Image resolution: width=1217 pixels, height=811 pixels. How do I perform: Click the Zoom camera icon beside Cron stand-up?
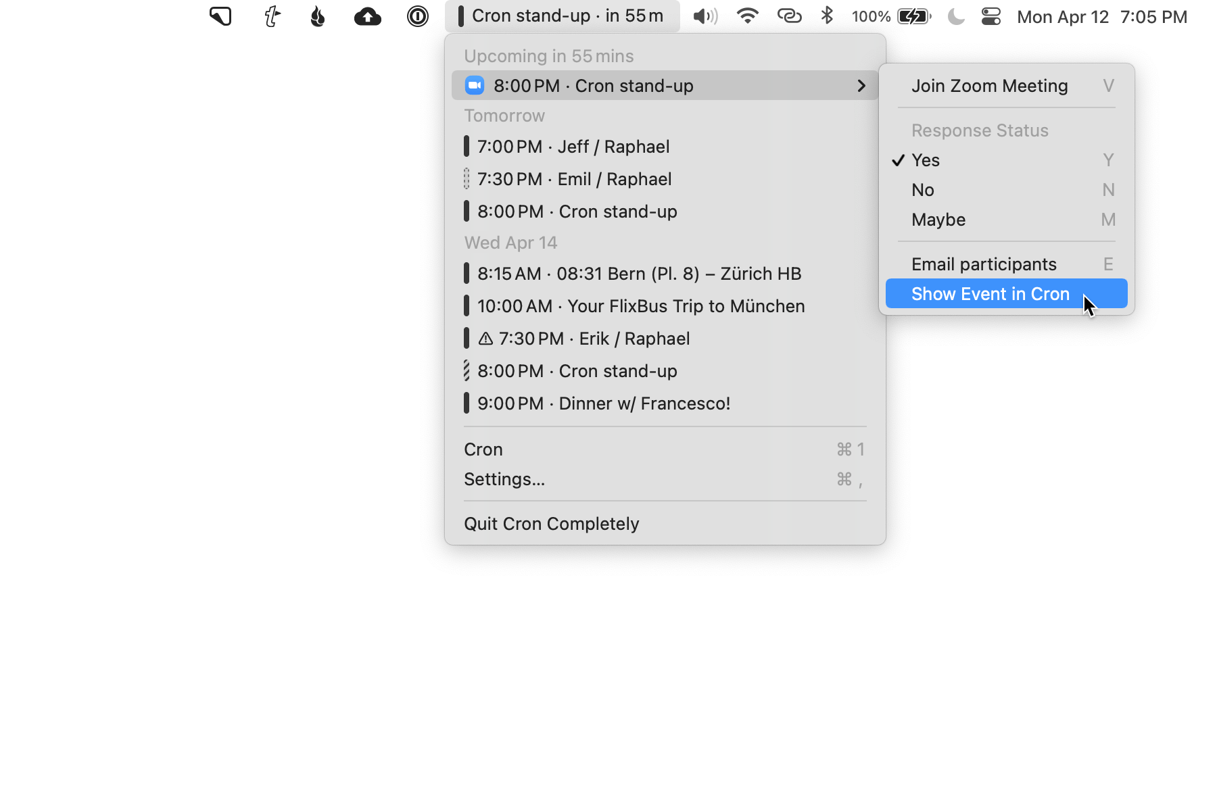point(475,86)
